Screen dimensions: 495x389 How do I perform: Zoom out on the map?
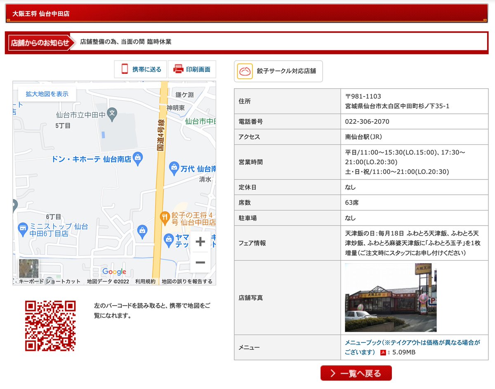click(x=200, y=263)
